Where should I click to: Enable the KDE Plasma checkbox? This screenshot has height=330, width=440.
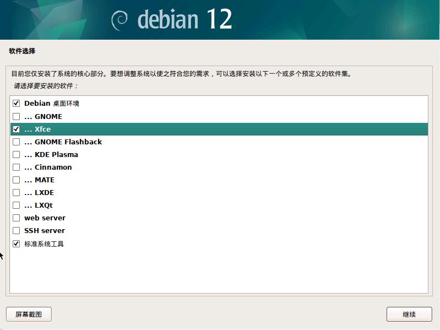click(17, 154)
